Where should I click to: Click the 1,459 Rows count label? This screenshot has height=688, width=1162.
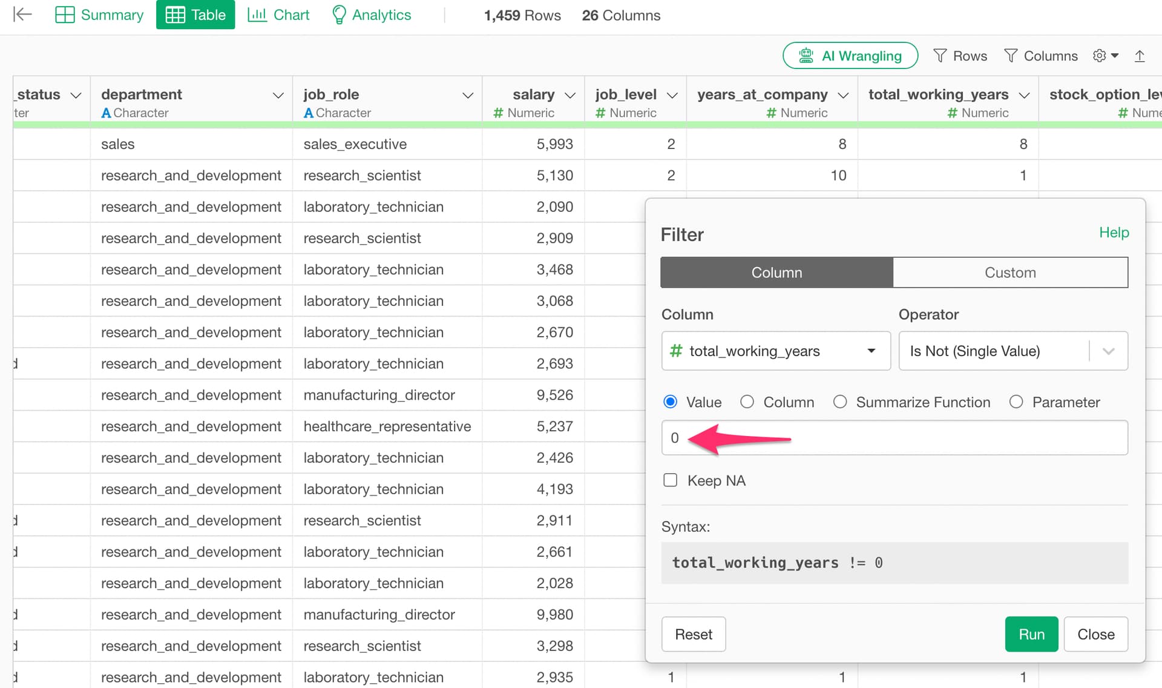click(522, 15)
